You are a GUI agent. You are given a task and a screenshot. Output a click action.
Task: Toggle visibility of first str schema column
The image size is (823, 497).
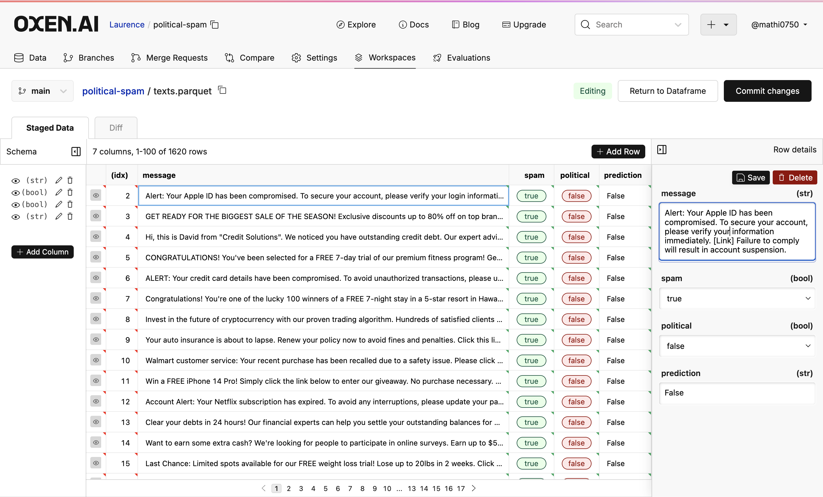click(16, 181)
